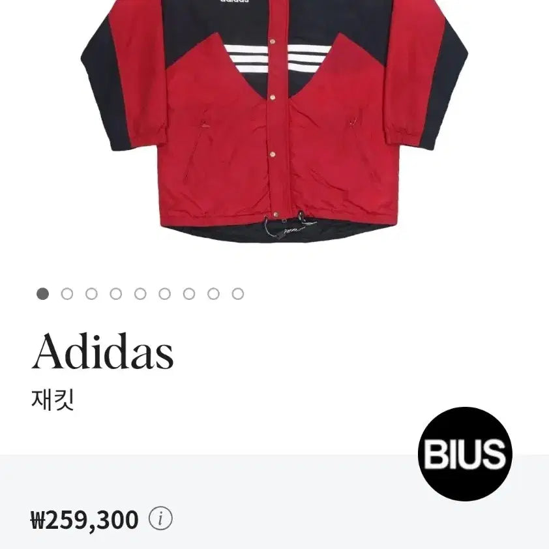Screen dimensions: 549x549
Task: Tap the white stripes on jacket image
Action: click(276, 59)
